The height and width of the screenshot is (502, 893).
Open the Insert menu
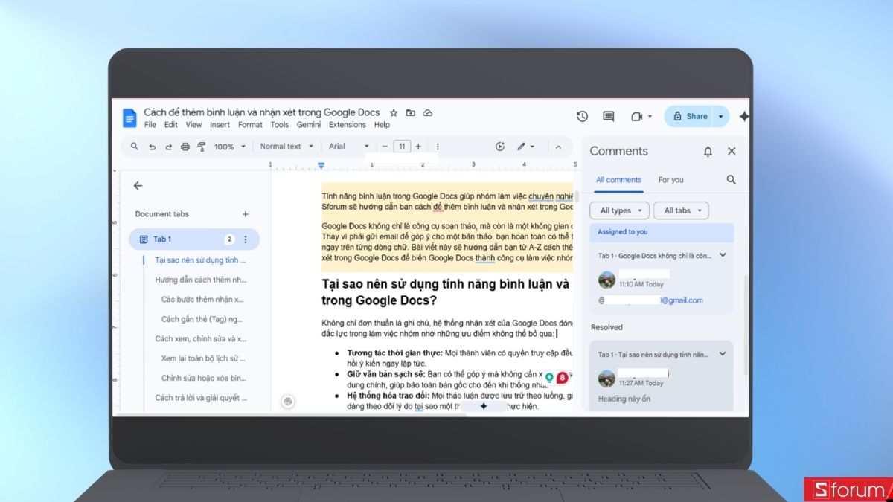220,125
